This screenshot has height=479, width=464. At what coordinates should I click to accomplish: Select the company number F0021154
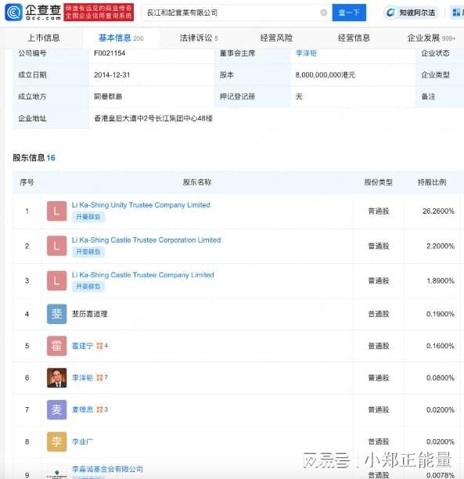(x=110, y=53)
